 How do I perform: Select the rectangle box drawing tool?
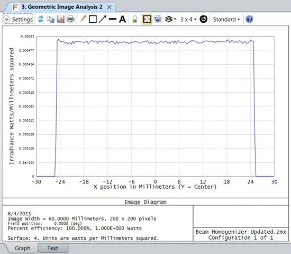(x=93, y=19)
